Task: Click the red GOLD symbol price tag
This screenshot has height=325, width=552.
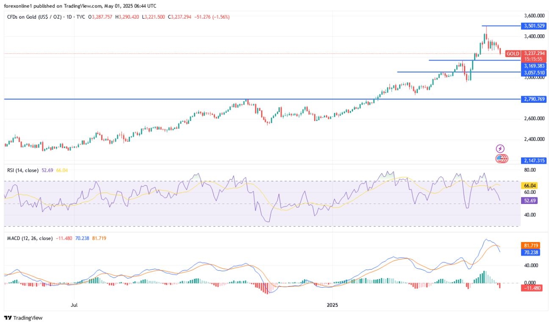Action: tap(513, 54)
